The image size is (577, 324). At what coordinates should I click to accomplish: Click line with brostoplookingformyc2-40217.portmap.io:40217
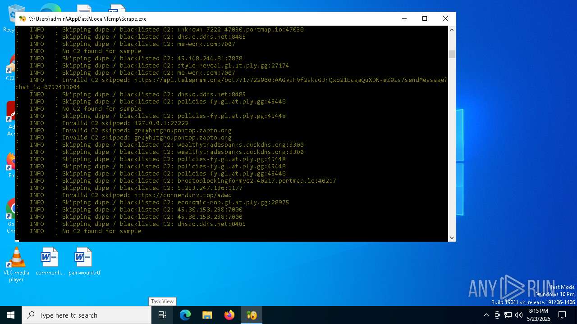click(176, 180)
